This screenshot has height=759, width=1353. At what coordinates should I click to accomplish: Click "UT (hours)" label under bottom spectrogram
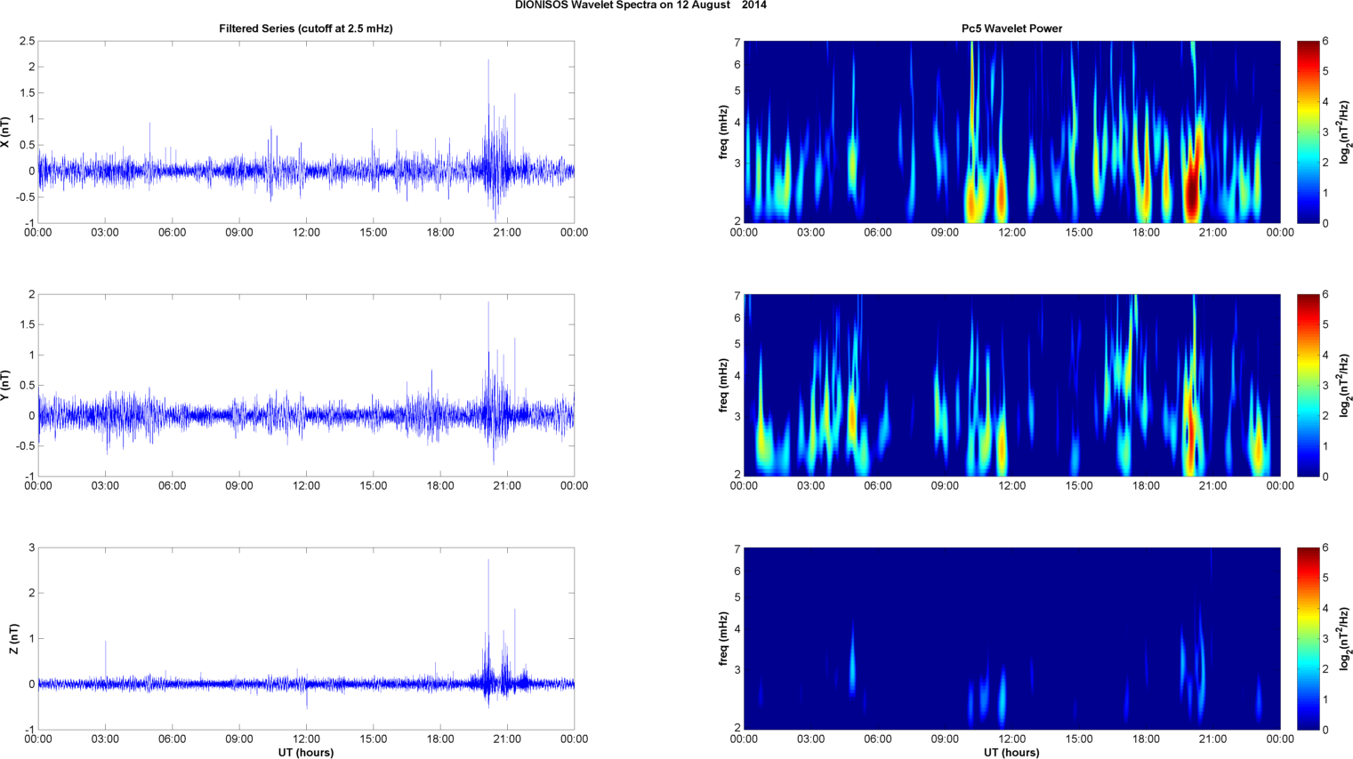1011,752
